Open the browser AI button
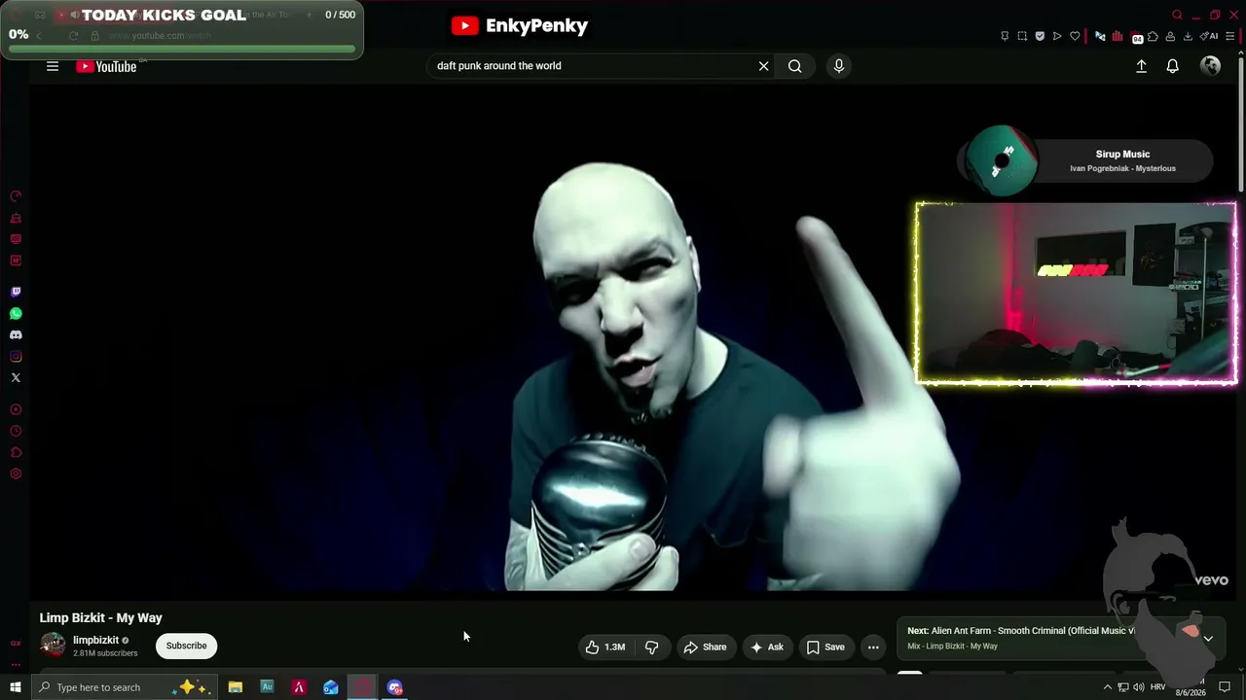This screenshot has height=700, width=1246. tap(1210, 36)
